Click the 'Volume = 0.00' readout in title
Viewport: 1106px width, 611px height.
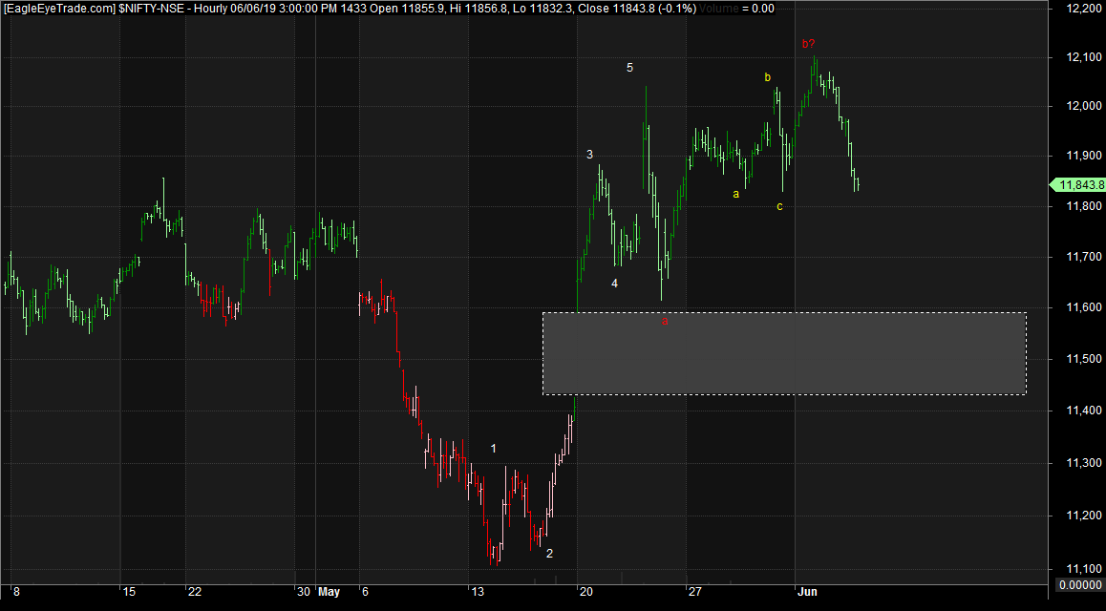coord(736,9)
